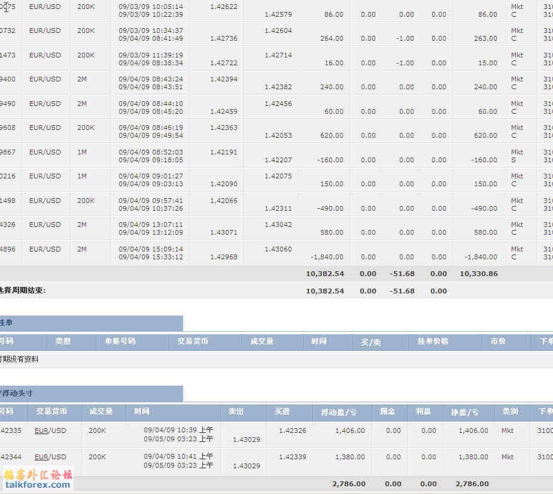
Task: Click the 卖出 column header
Action: point(236,412)
